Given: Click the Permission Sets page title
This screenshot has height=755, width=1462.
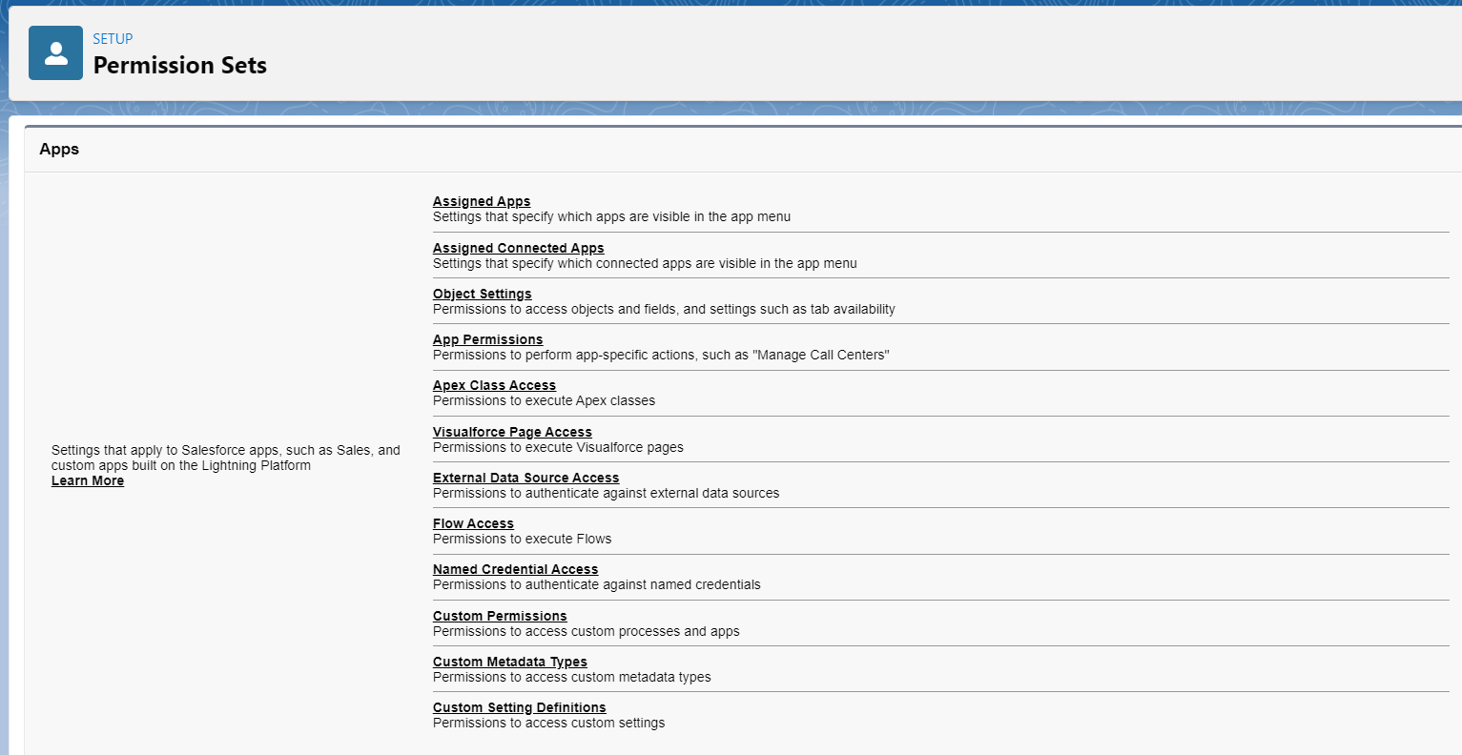Looking at the screenshot, I should pyautogui.click(x=180, y=65).
